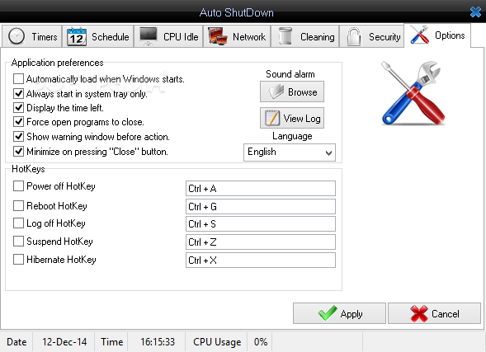The height and width of the screenshot is (352, 486).
Task: Click the 0% CPU usage value
Action: click(x=261, y=341)
